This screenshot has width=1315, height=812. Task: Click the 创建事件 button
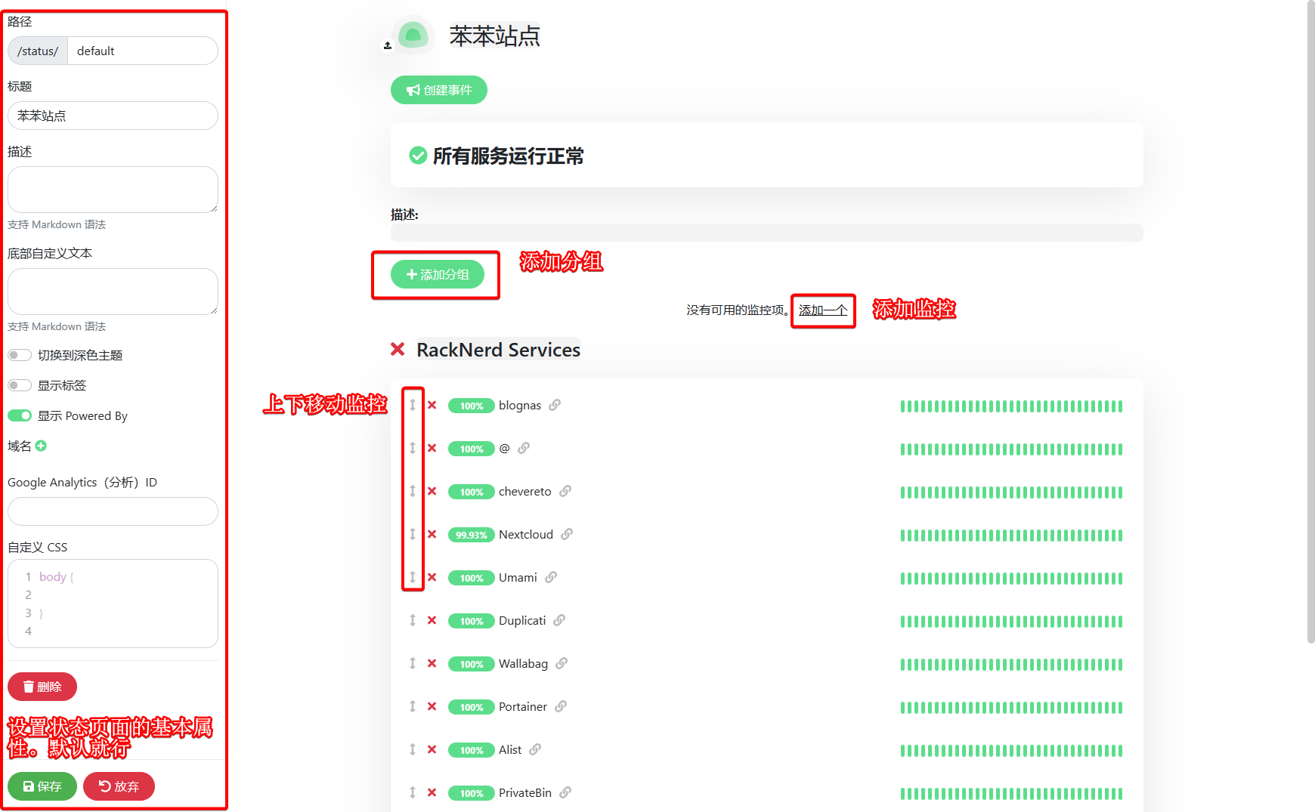[x=439, y=90]
